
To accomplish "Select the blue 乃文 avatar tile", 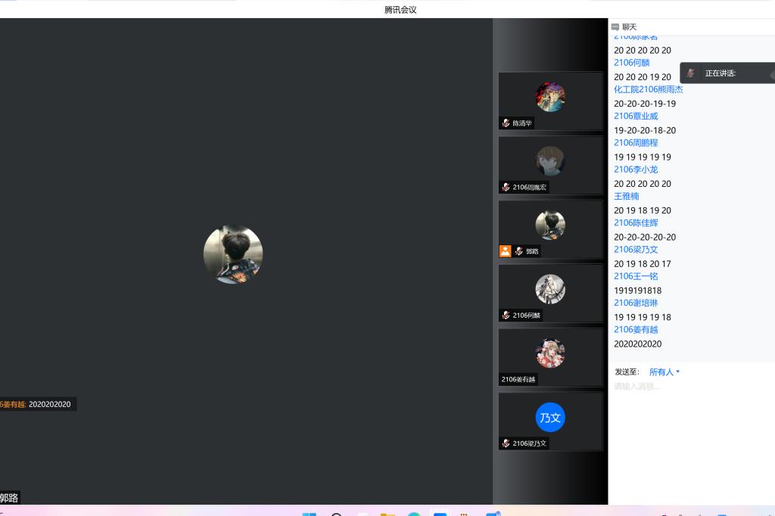I will pos(550,418).
